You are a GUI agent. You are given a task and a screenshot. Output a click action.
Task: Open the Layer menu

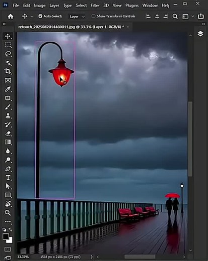pyautogui.click(x=54, y=6)
